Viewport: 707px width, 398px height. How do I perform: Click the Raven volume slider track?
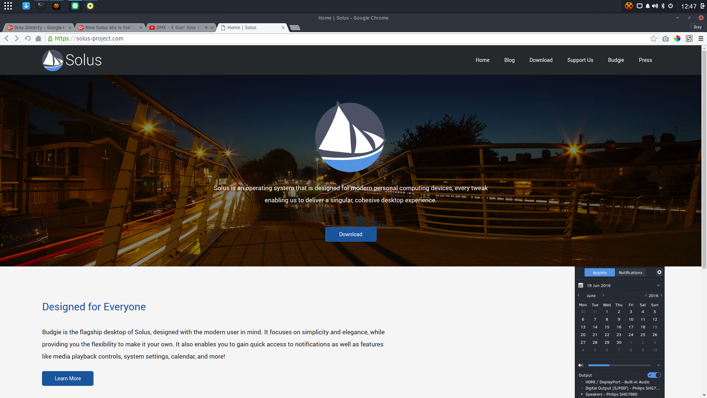pyautogui.click(x=619, y=365)
